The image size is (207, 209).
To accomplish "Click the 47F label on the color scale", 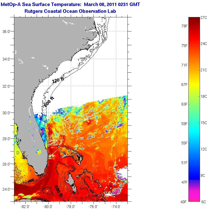I will click(184, 182).
